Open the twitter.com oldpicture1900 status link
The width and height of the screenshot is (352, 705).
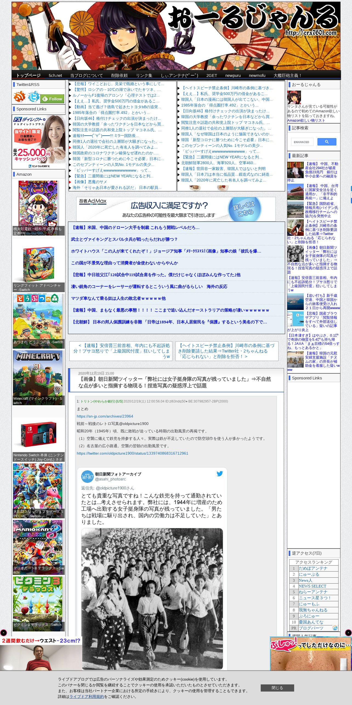(132, 453)
